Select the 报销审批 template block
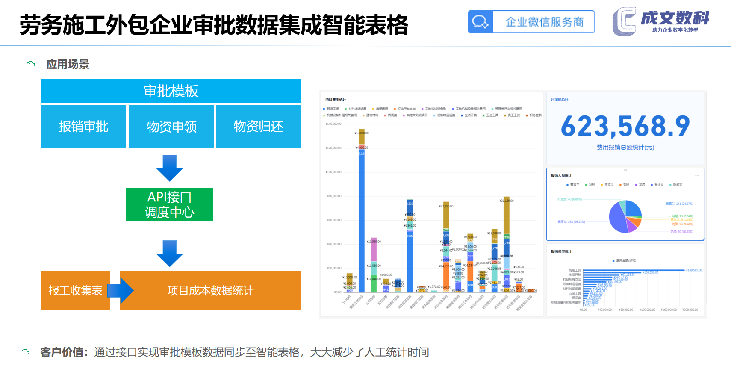 point(83,127)
